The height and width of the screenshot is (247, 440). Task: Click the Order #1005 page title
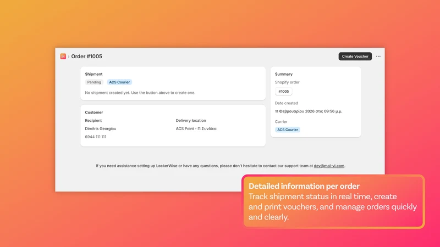point(86,57)
